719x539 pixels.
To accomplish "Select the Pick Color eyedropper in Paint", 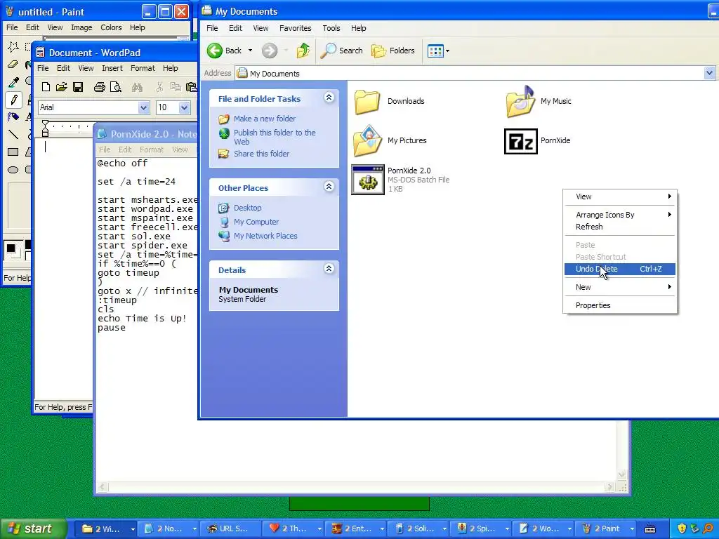I will (13, 82).
